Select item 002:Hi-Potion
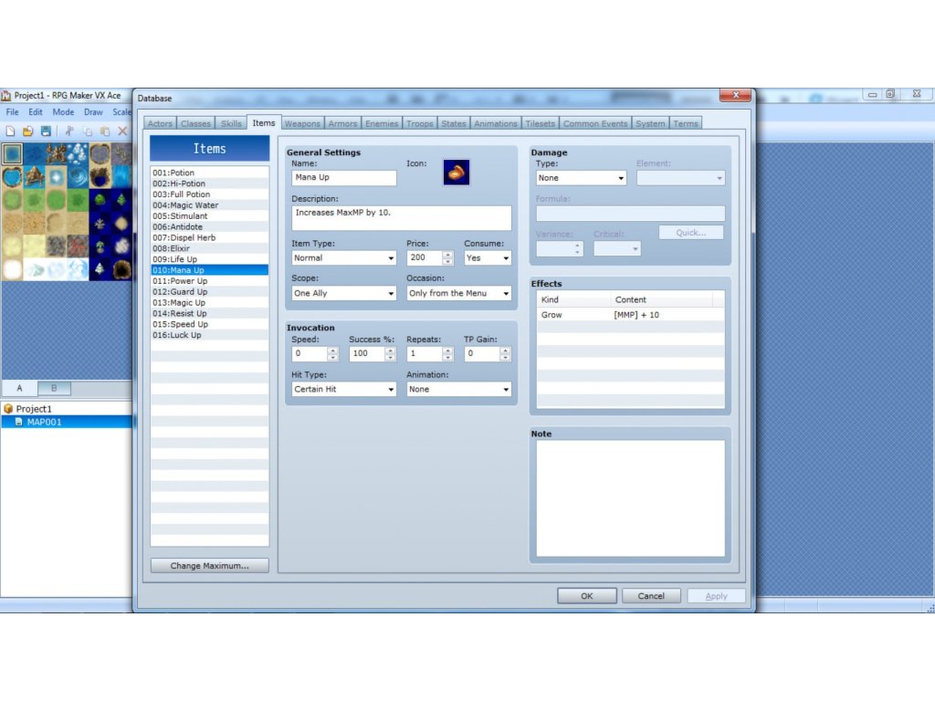 click(x=209, y=183)
